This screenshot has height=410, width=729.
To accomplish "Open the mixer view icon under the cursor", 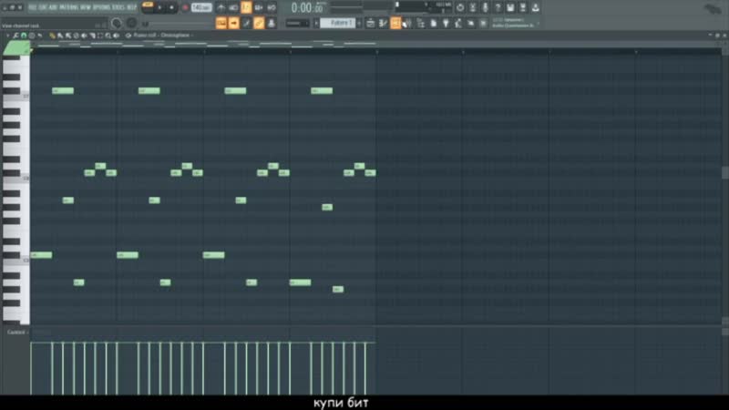I will [x=407, y=23].
